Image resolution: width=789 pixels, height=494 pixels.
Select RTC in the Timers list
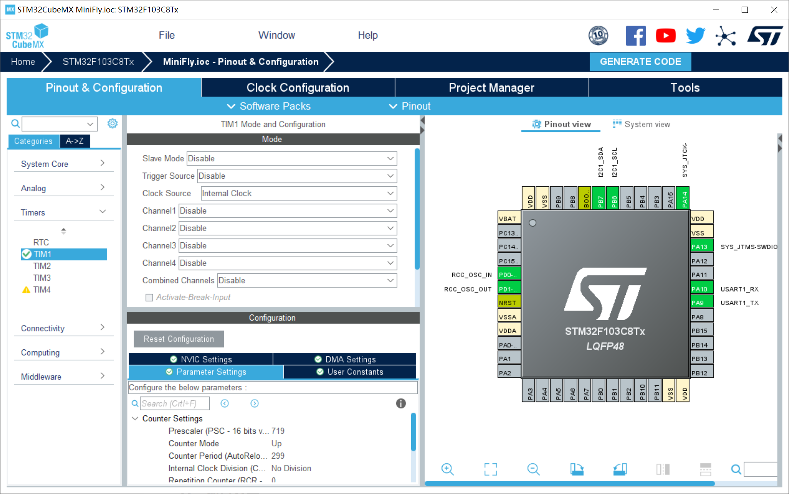pyautogui.click(x=41, y=242)
